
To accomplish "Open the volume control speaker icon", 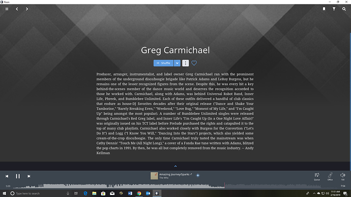I will (x=342, y=177).
